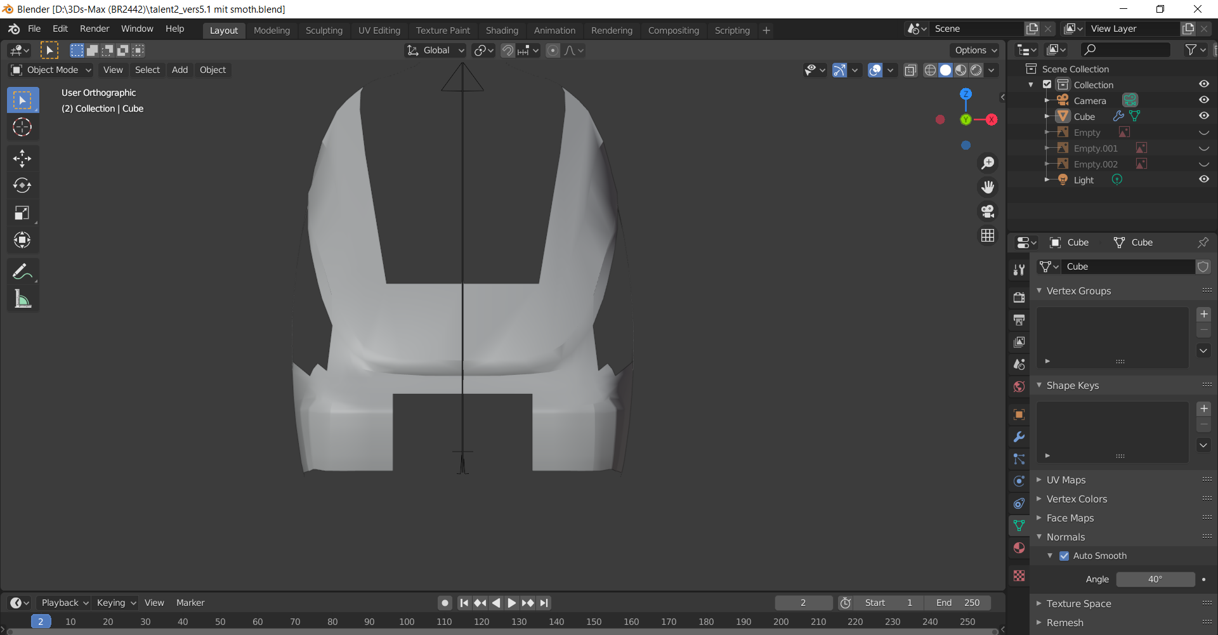
Task: Switch to the Sculpting workspace tab
Action: (x=324, y=30)
